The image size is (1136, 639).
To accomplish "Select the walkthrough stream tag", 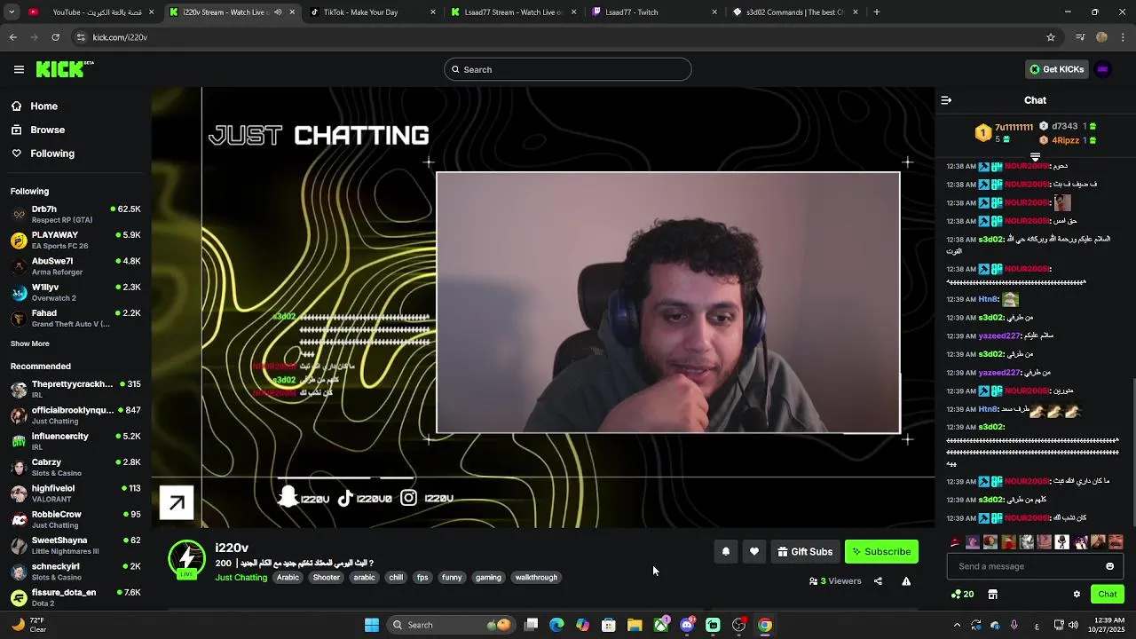I will [536, 578].
